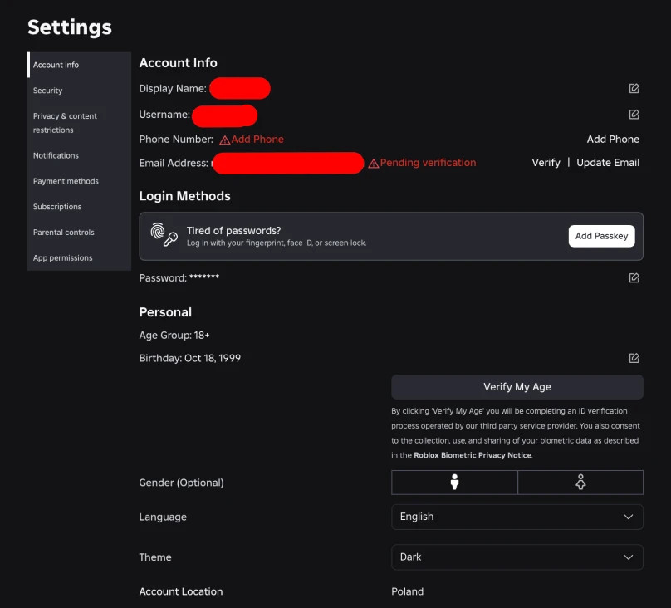Edit the Password via pencil icon
The image size is (671, 608).
point(634,278)
